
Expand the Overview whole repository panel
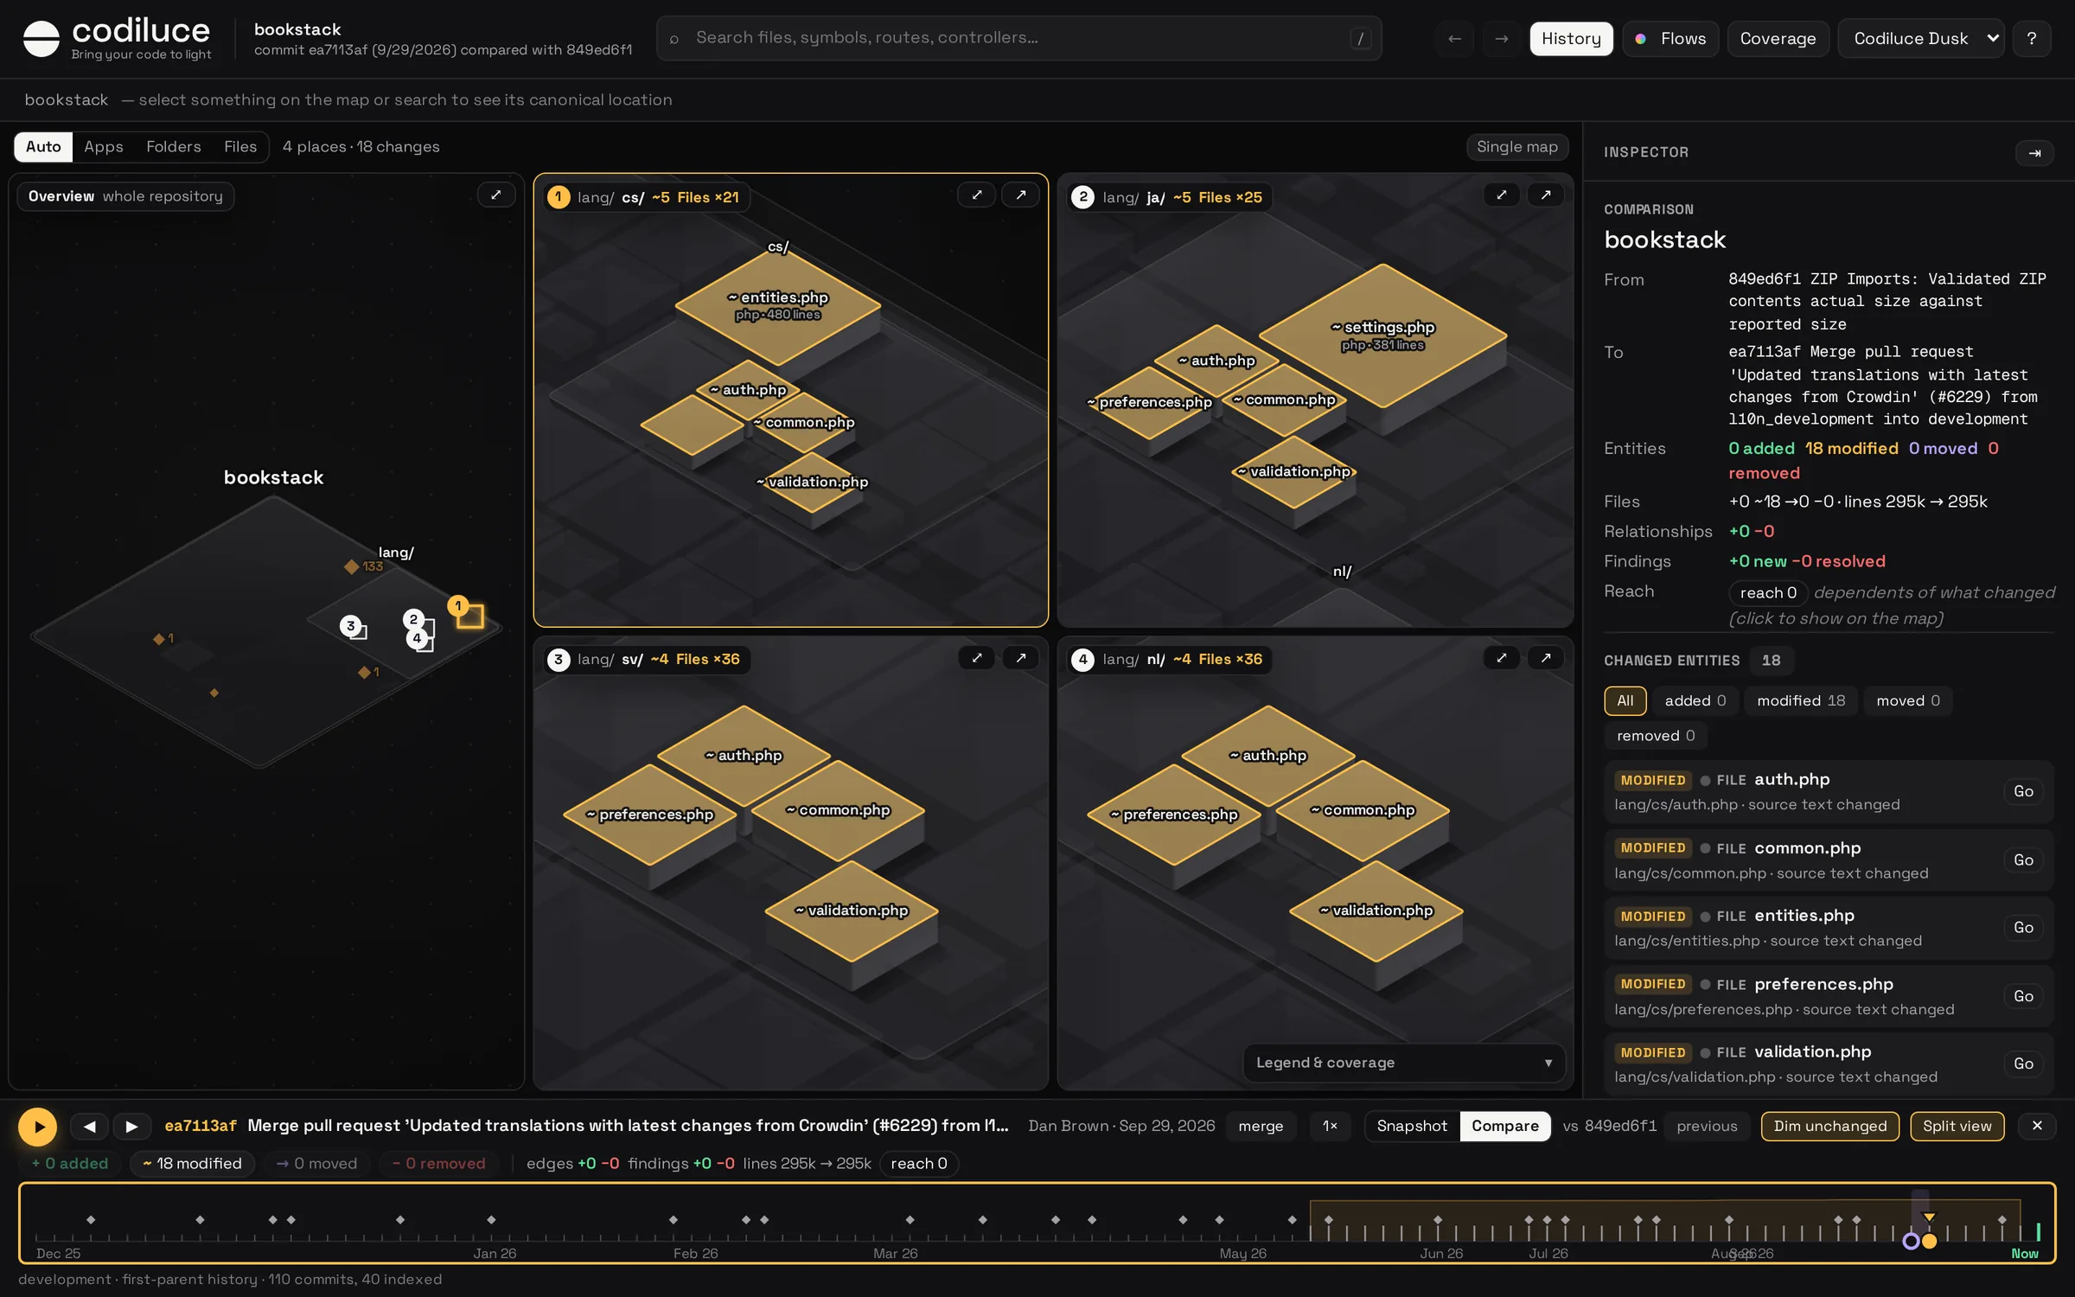point(496,195)
